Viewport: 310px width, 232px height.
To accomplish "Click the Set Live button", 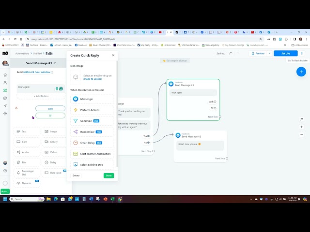I will click(286, 54).
